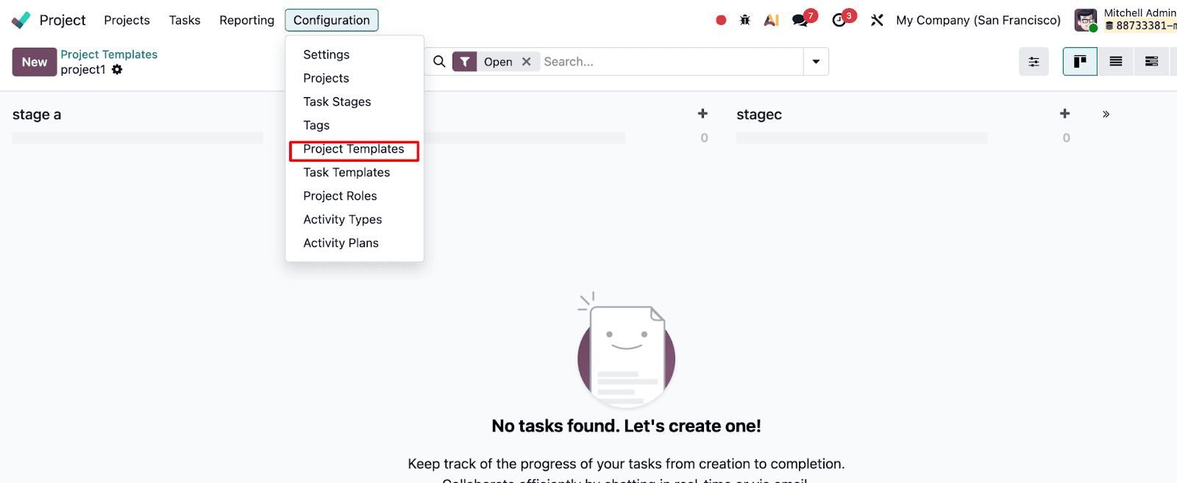Screen dimensions: 1177x483
Task: Open the Project Templates breadcrumb link
Action: click(x=109, y=54)
